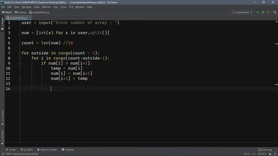
Task: Open the View menu
Action: pos(17,7)
